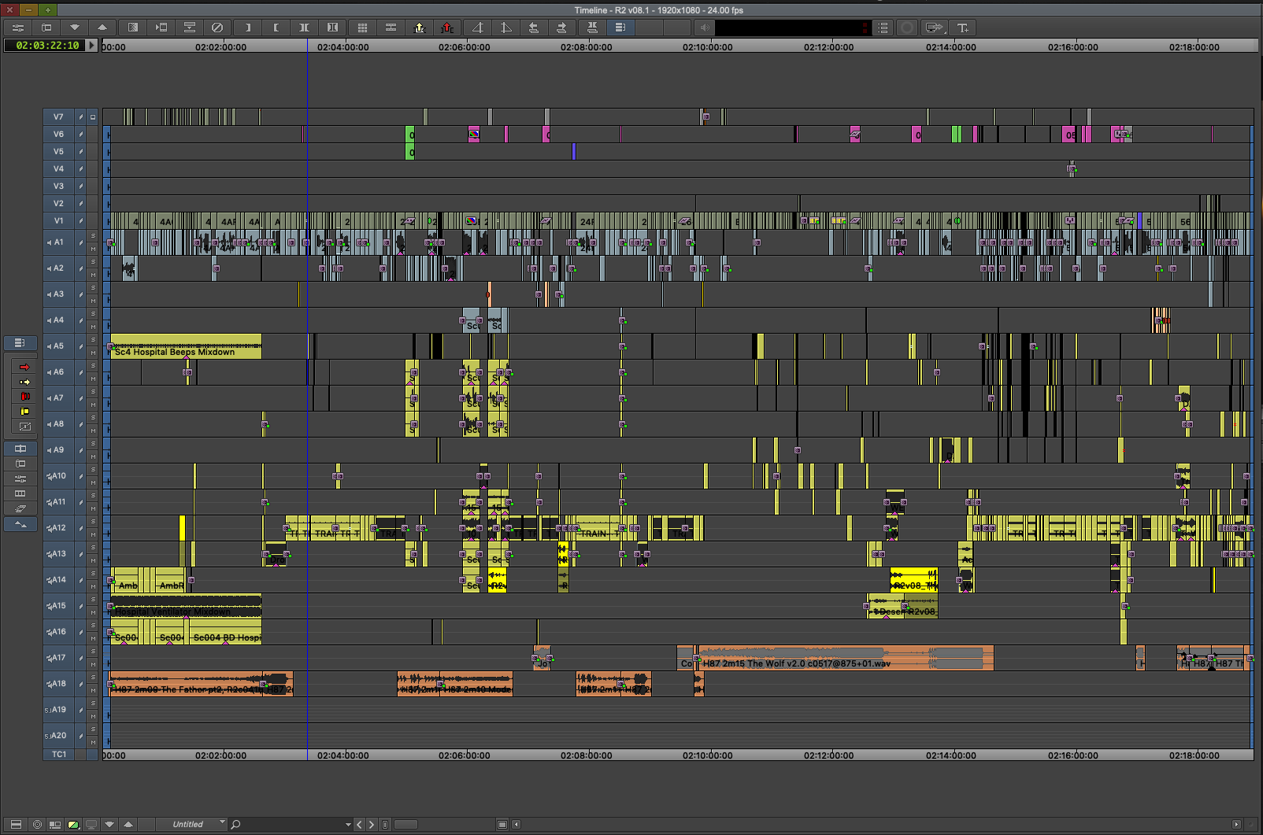This screenshot has width=1263, height=835.
Task: Click the arrow beside timecode 02:03:22:10
Action: 92,46
